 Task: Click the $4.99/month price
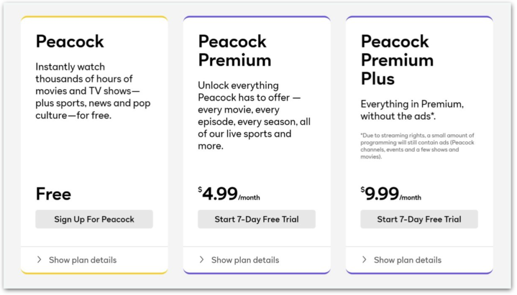[229, 193]
